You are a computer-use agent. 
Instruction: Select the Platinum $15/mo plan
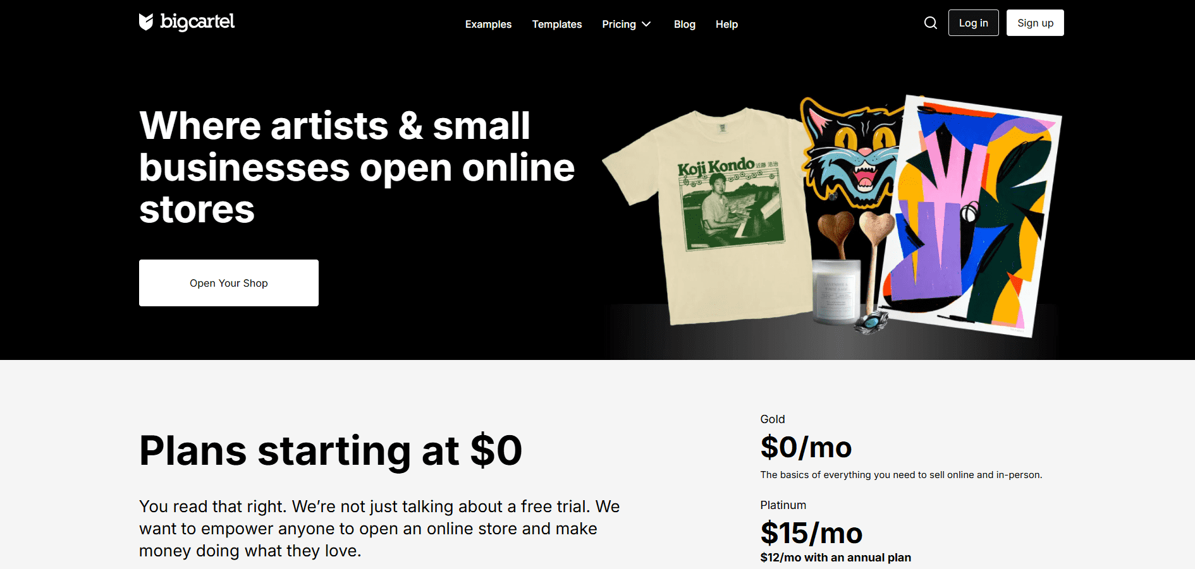[811, 533]
